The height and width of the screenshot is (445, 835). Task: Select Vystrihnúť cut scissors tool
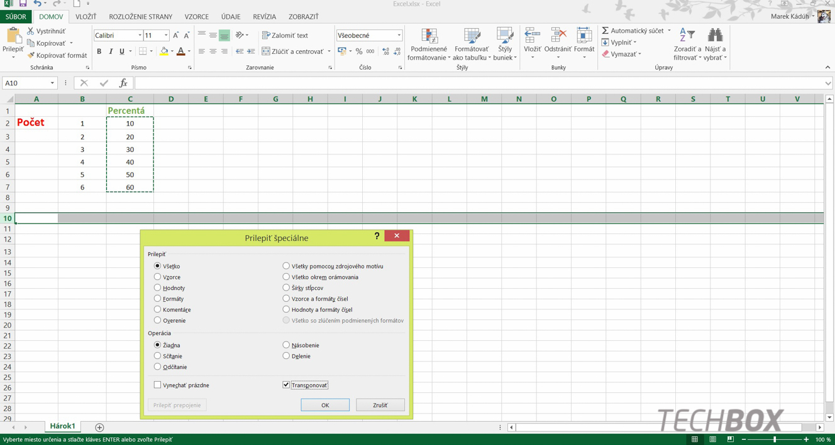pos(46,31)
